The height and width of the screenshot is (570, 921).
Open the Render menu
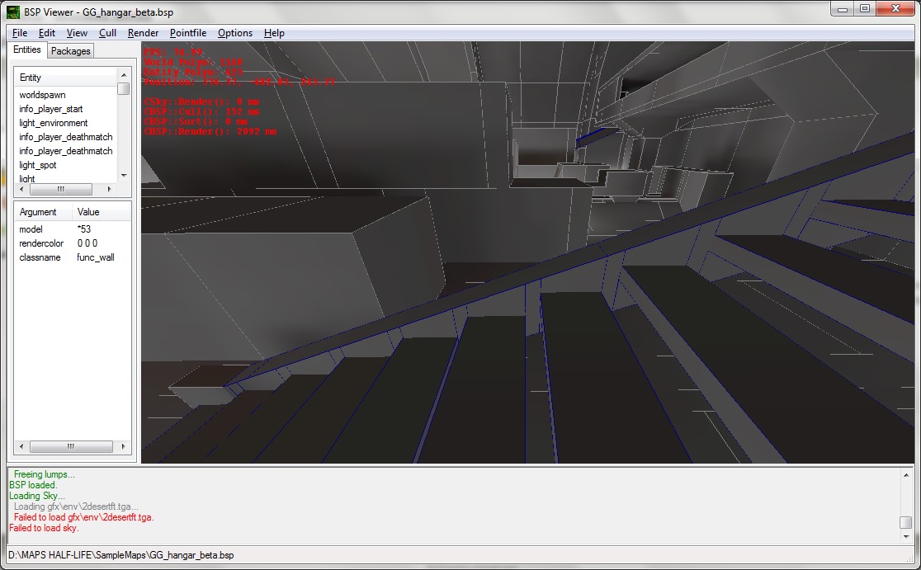(x=144, y=33)
